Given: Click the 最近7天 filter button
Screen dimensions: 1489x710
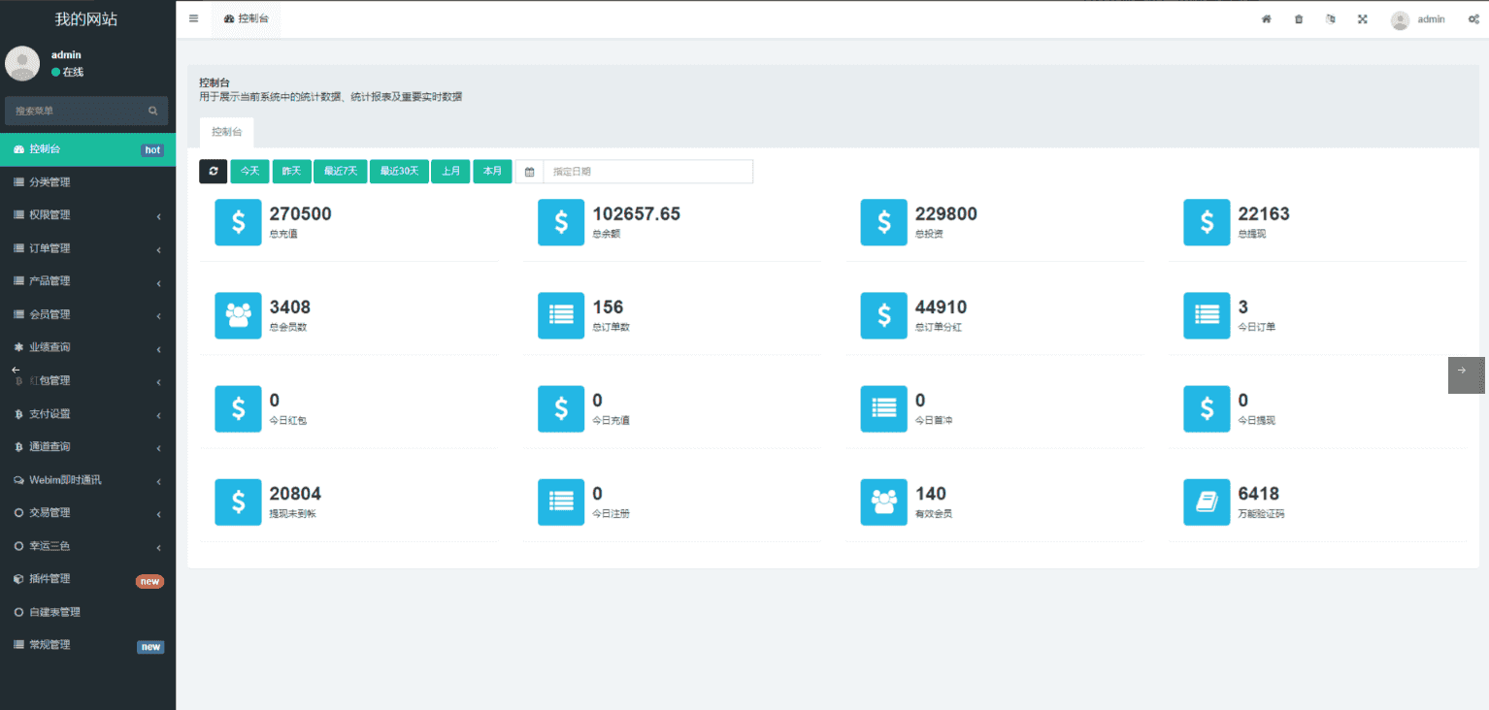Looking at the screenshot, I should 341,172.
